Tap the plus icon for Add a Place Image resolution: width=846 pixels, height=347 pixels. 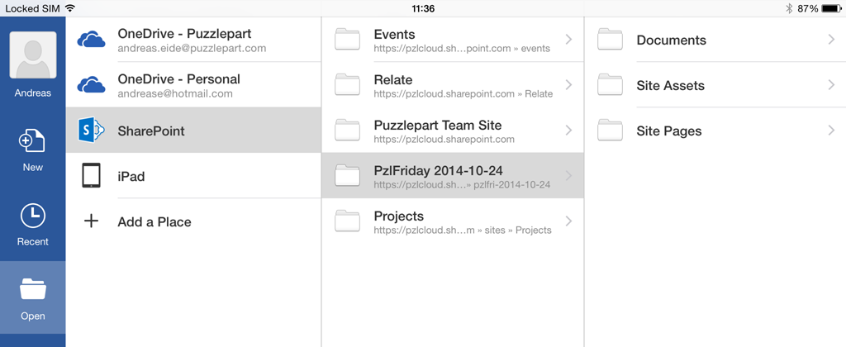pos(91,221)
